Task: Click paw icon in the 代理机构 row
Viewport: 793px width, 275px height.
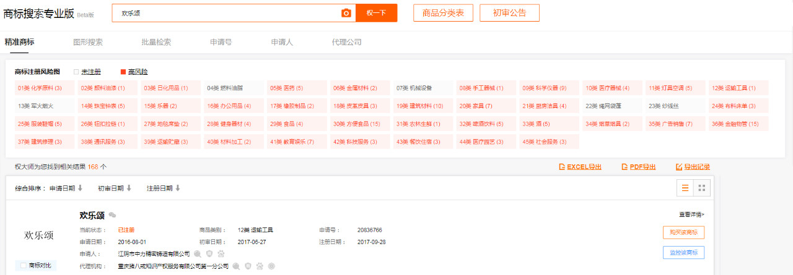Action: (260, 266)
